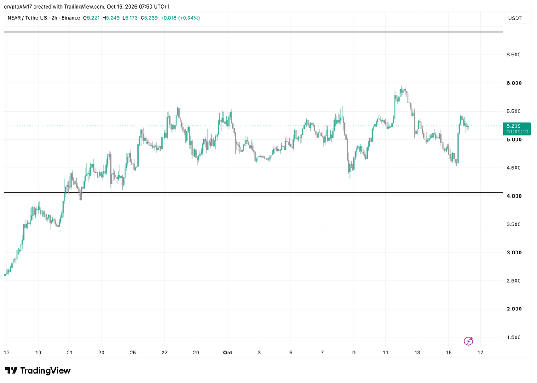This screenshot has width=537, height=383.
Task: Click the change value +0.018 (+0.34%)
Action: coord(180,18)
